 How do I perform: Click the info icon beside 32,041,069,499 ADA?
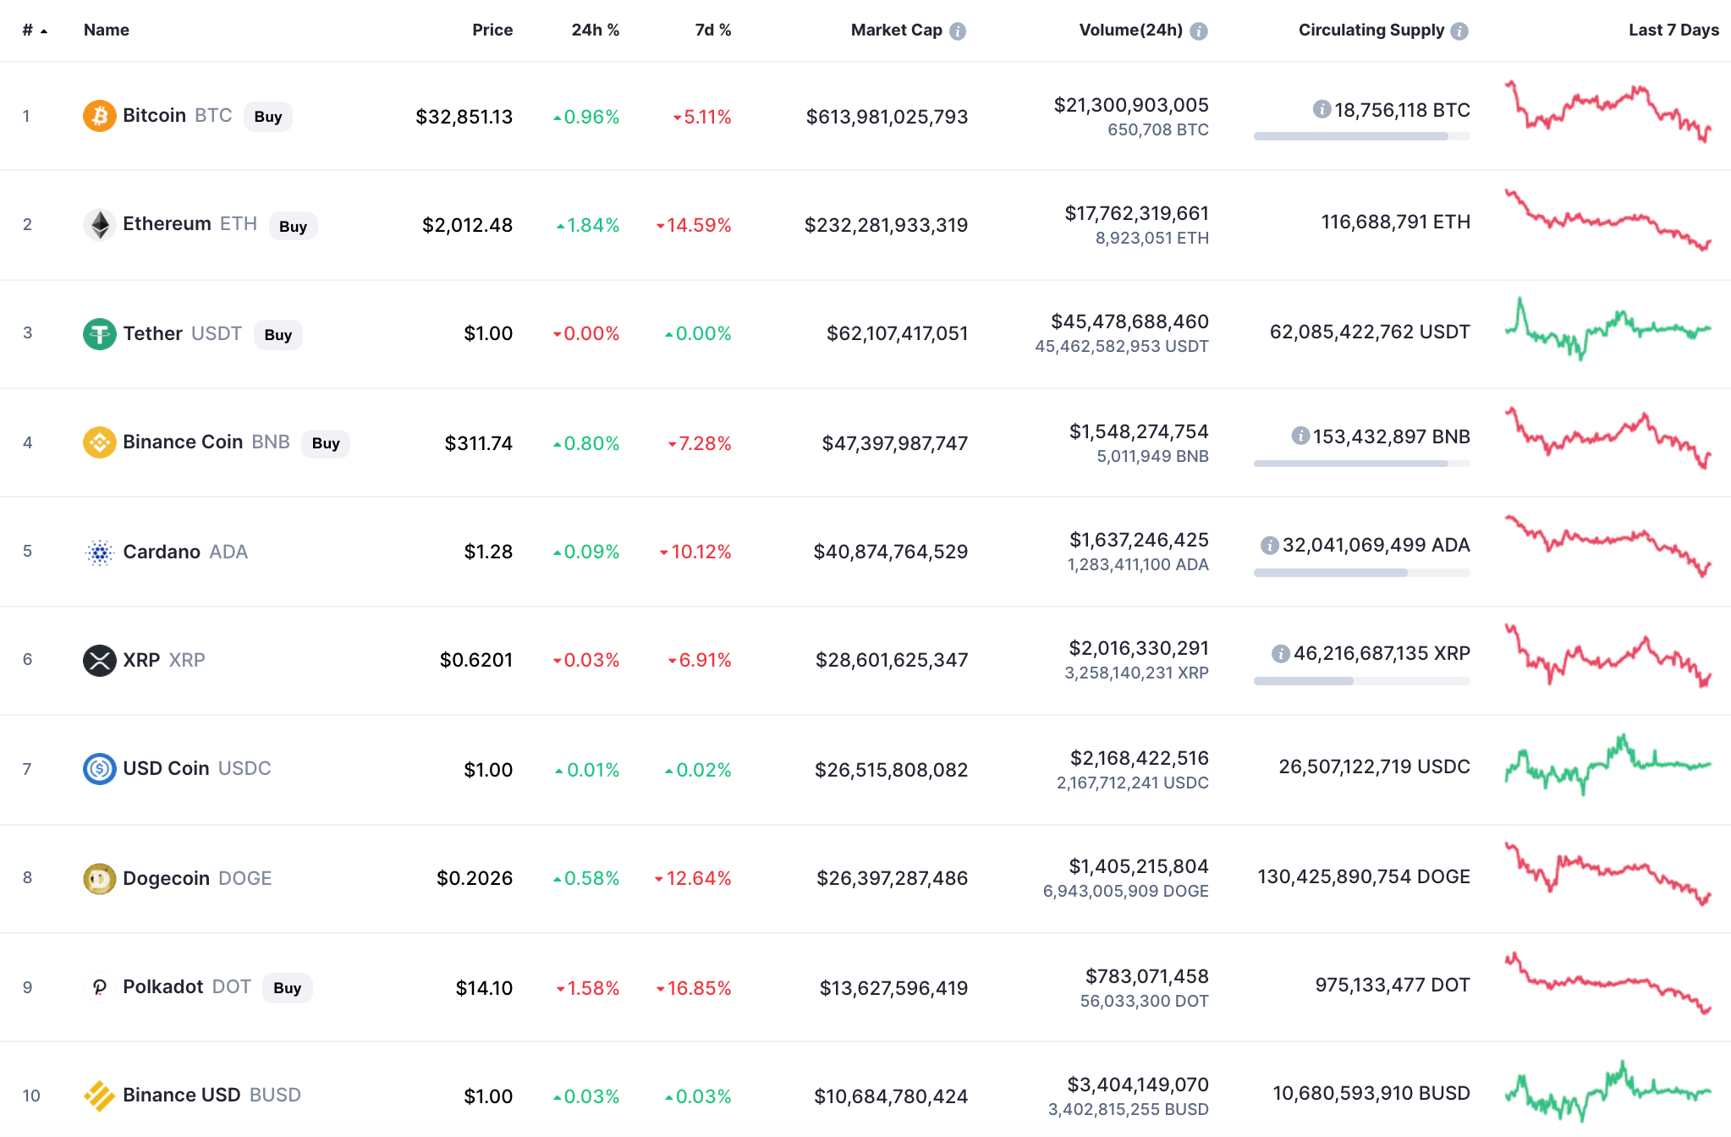point(1270,545)
